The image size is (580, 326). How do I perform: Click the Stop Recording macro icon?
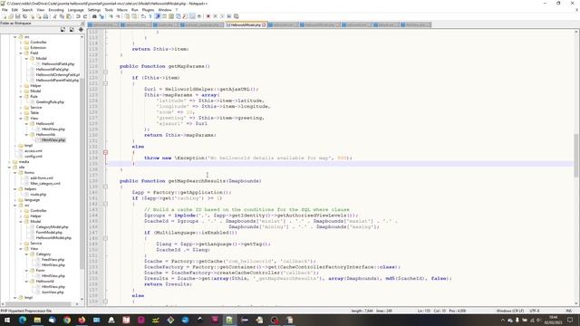(215, 16)
